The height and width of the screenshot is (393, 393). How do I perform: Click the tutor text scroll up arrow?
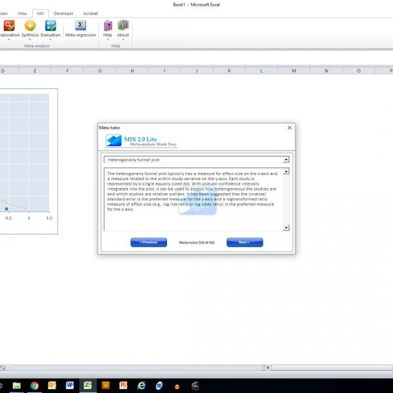click(286, 172)
